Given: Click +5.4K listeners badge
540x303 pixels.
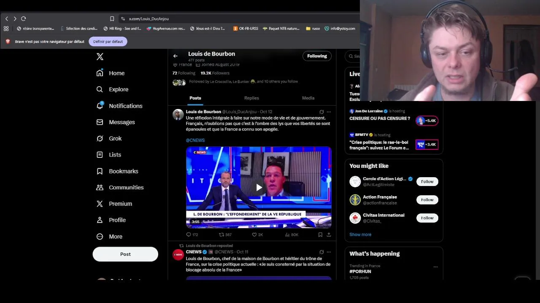Looking at the screenshot, I should (x=427, y=121).
